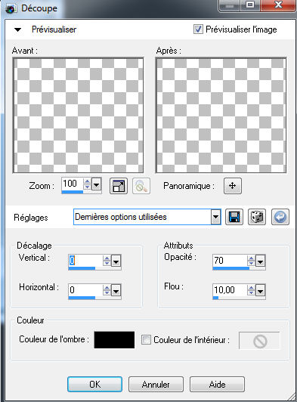Image resolution: width=297 pixels, height=402 pixels.
Task: Open the Flou dropdown arrow
Action: pyautogui.click(x=260, y=291)
